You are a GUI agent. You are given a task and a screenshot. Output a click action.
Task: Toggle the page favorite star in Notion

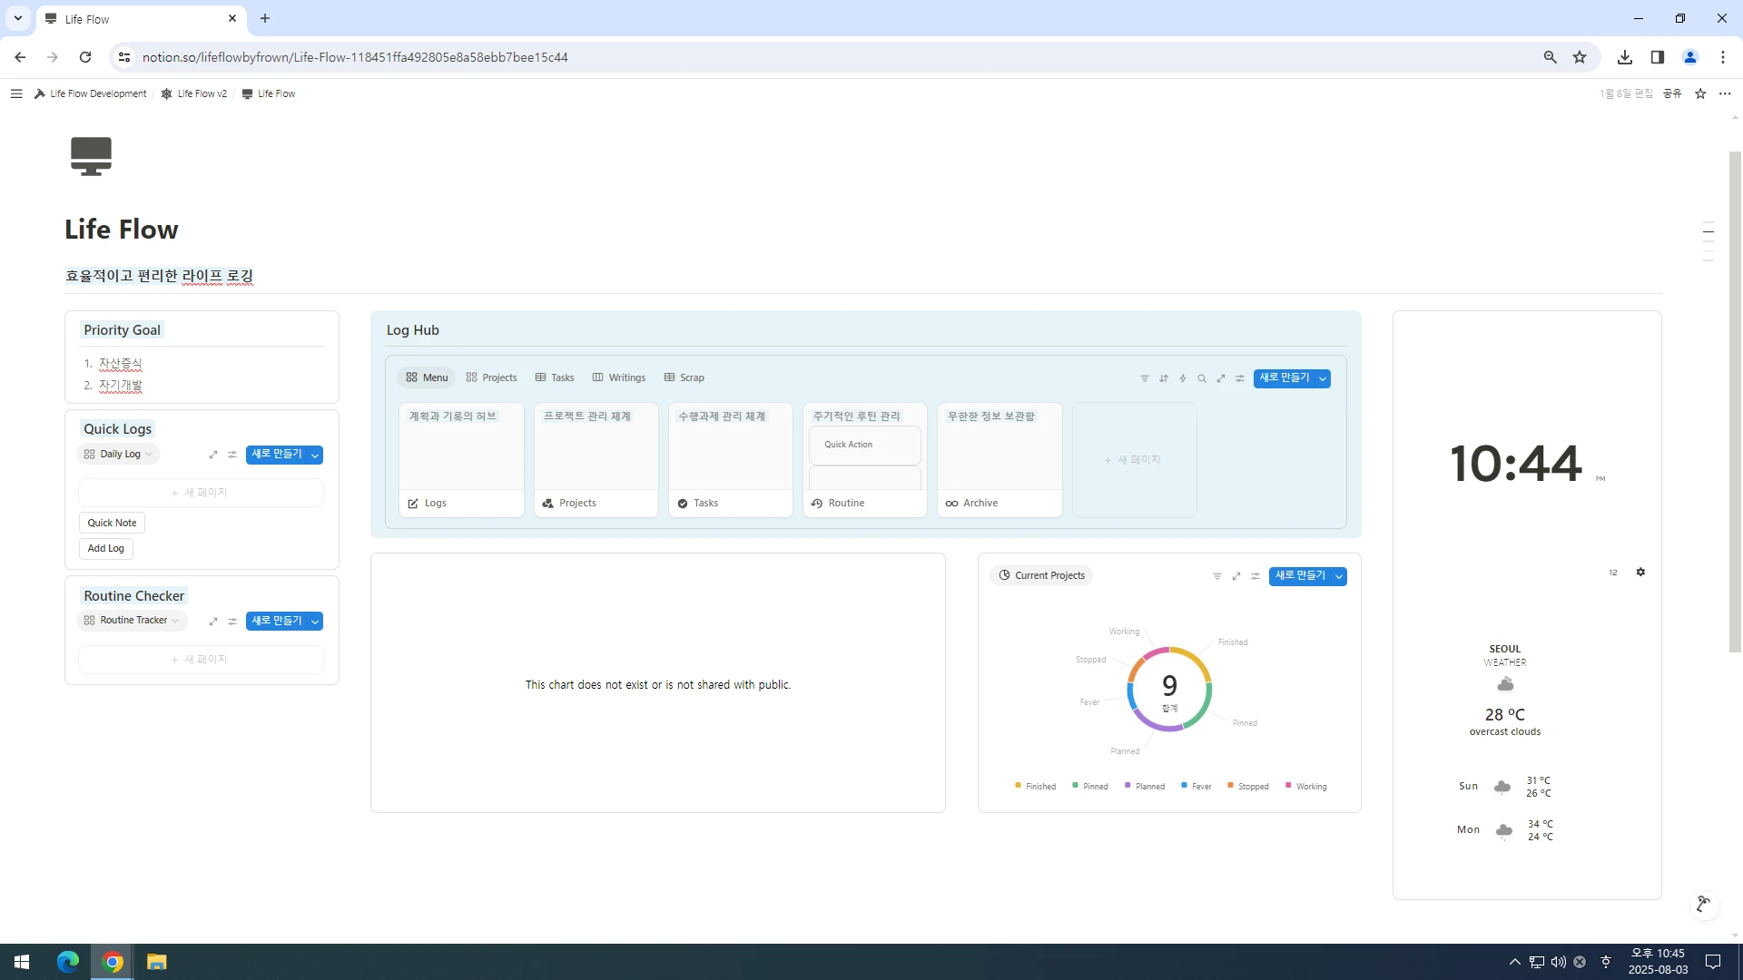pyautogui.click(x=1700, y=93)
